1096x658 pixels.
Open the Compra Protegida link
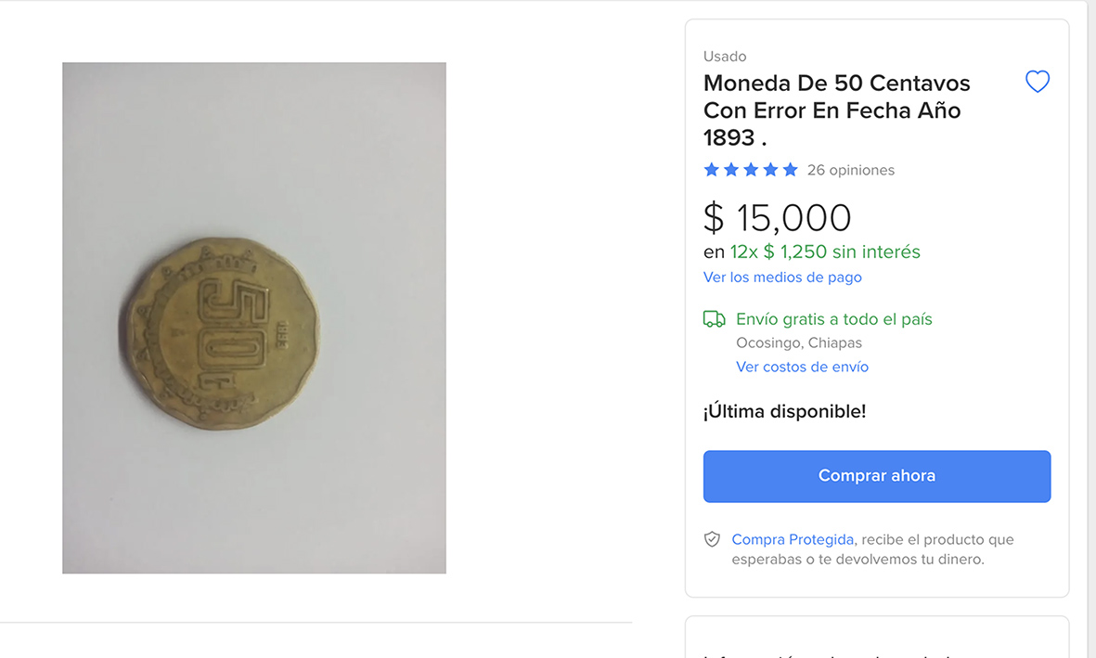point(793,540)
